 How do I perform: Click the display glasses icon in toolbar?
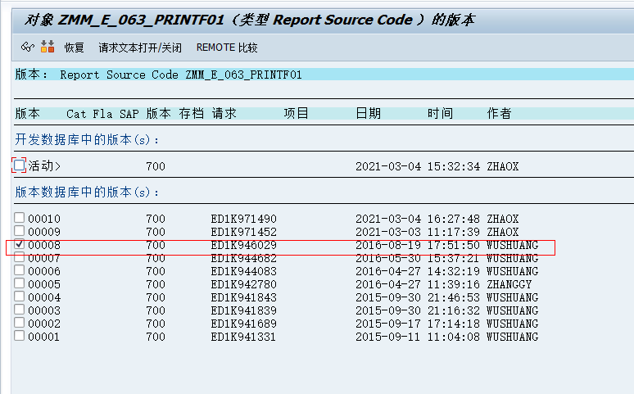pos(28,48)
